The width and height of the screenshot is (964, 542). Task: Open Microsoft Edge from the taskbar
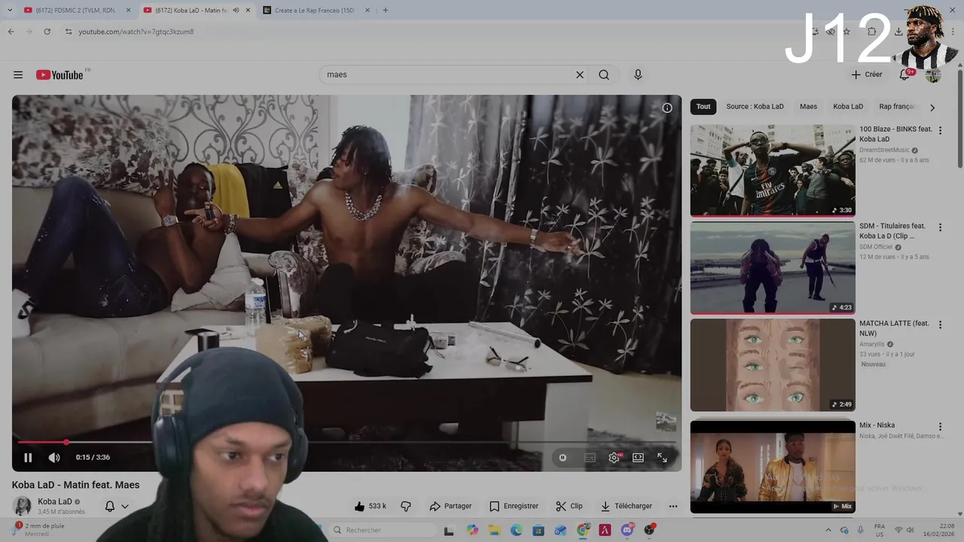pyautogui.click(x=517, y=530)
